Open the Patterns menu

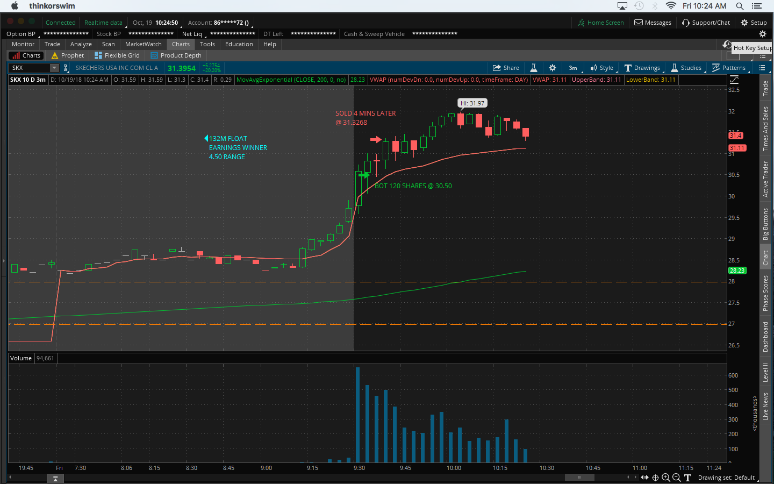tap(729, 68)
